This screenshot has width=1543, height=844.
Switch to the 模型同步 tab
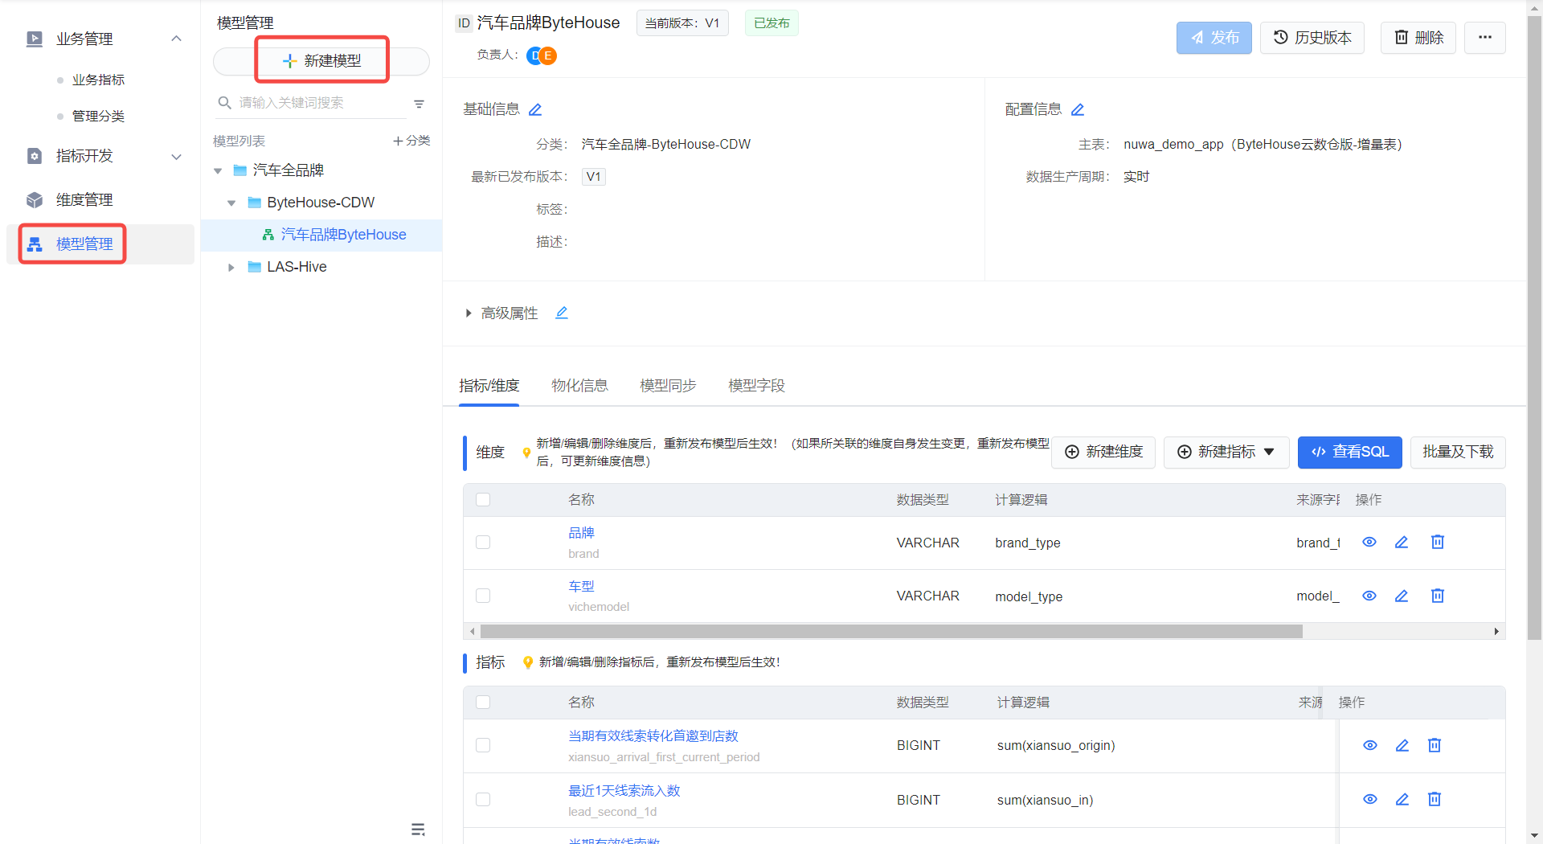[x=668, y=386]
